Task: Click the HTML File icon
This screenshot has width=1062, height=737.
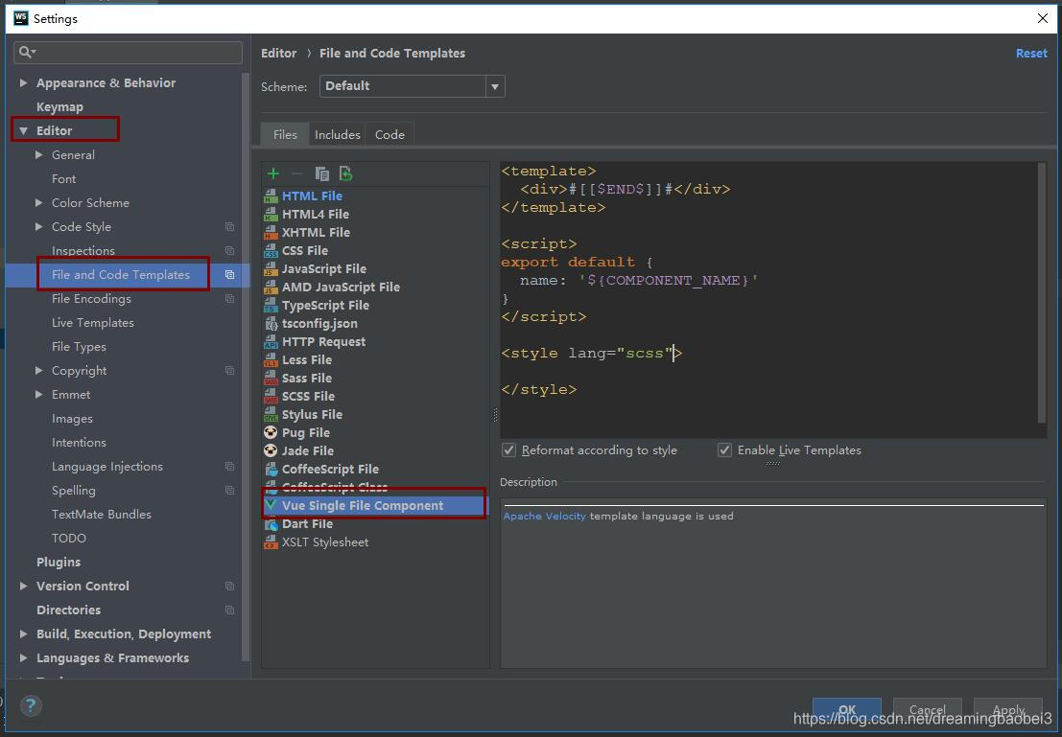Action: coord(271,196)
